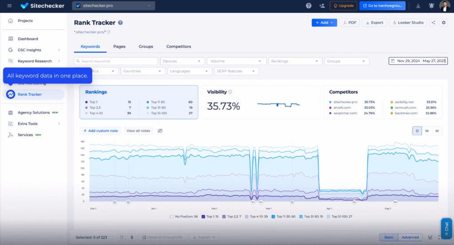Open the help question mark icon

coord(309,6)
